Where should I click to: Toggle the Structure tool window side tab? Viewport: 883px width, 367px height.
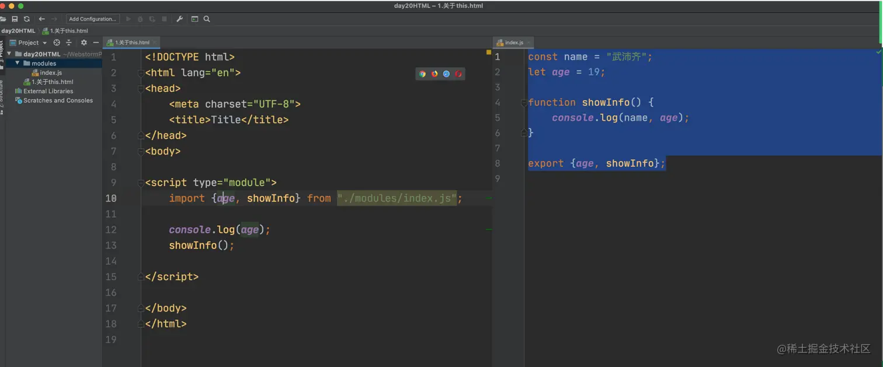(x=2, y=96)
